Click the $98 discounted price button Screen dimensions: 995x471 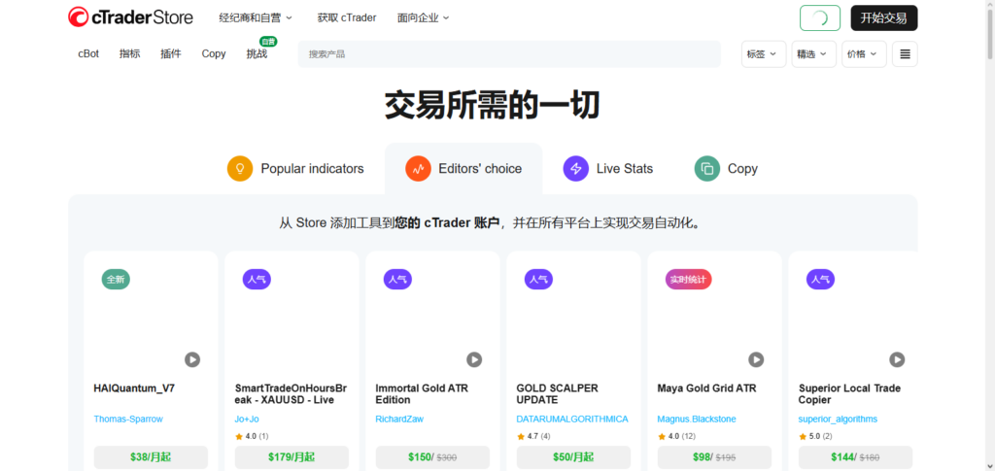(714, 457)
